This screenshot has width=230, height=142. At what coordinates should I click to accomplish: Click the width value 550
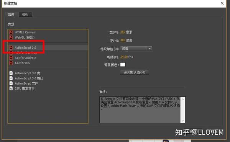[x=123, y=32]
